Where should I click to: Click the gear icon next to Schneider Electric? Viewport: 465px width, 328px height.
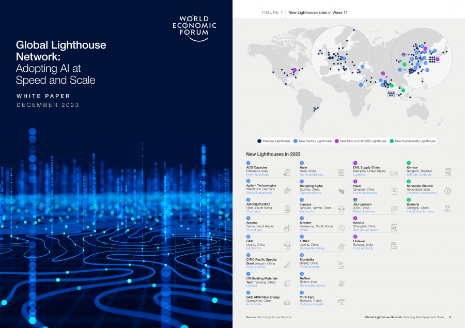click(x=447, y=191)
